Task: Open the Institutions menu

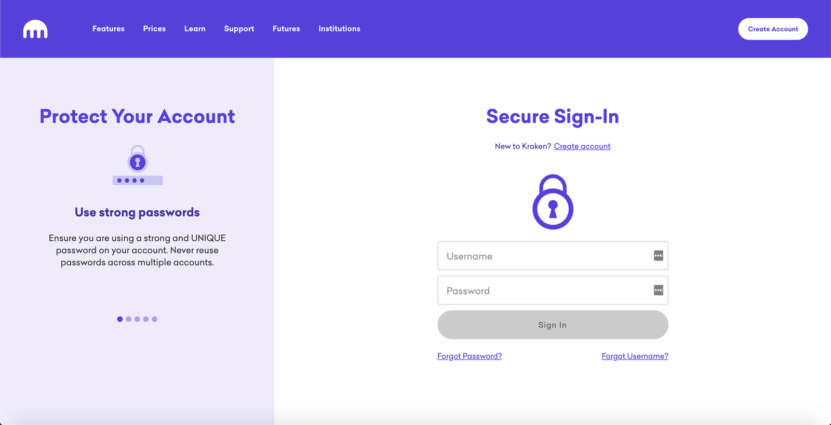Action: (339, 29)
